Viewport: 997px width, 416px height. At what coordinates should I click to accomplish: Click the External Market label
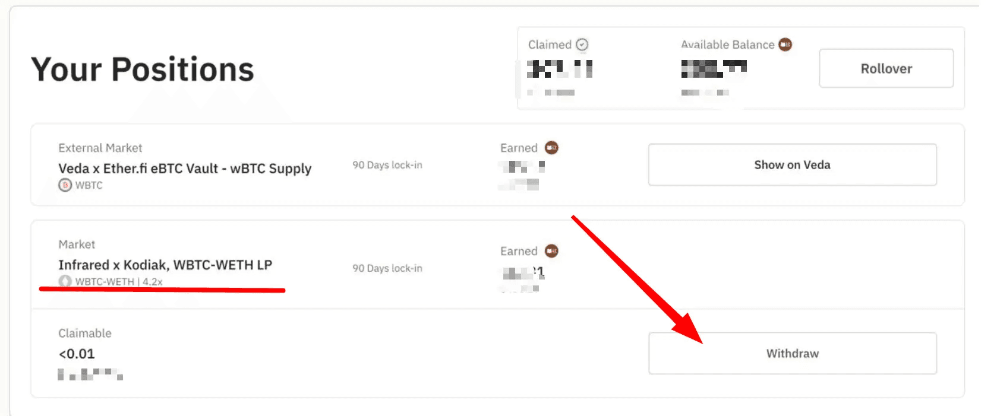point(100,148)
